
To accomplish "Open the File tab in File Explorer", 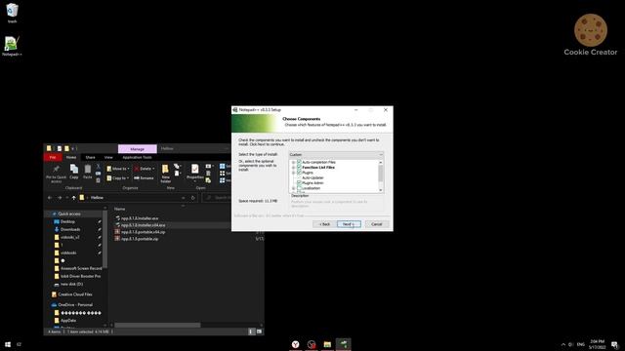I will 53,157.
